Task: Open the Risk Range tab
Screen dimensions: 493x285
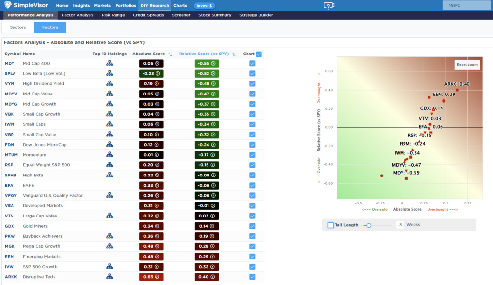Action: pos(113,15)
